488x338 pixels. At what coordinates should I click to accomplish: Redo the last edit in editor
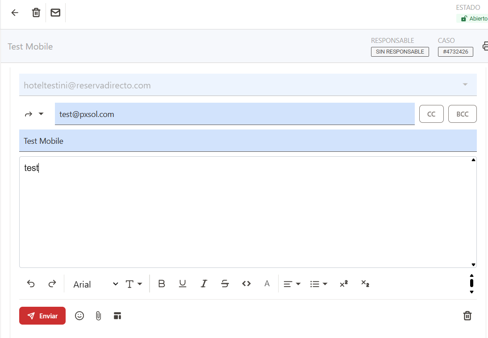click(52, 284)
